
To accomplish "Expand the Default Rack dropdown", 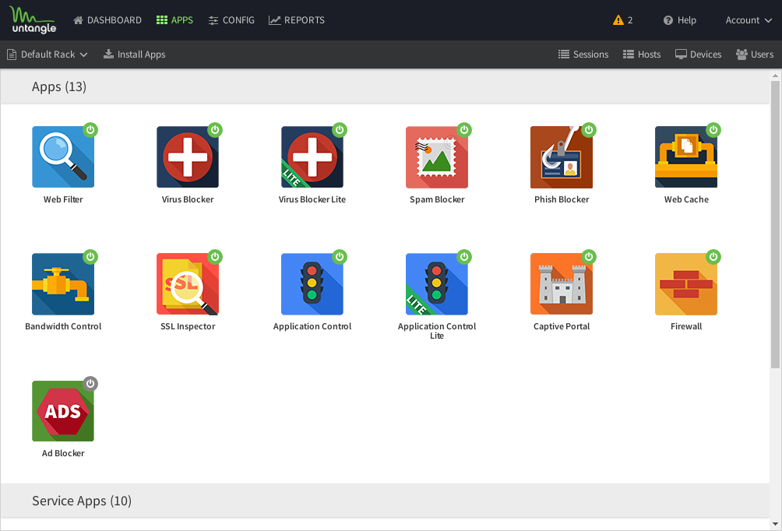I will tap(48, 55).
